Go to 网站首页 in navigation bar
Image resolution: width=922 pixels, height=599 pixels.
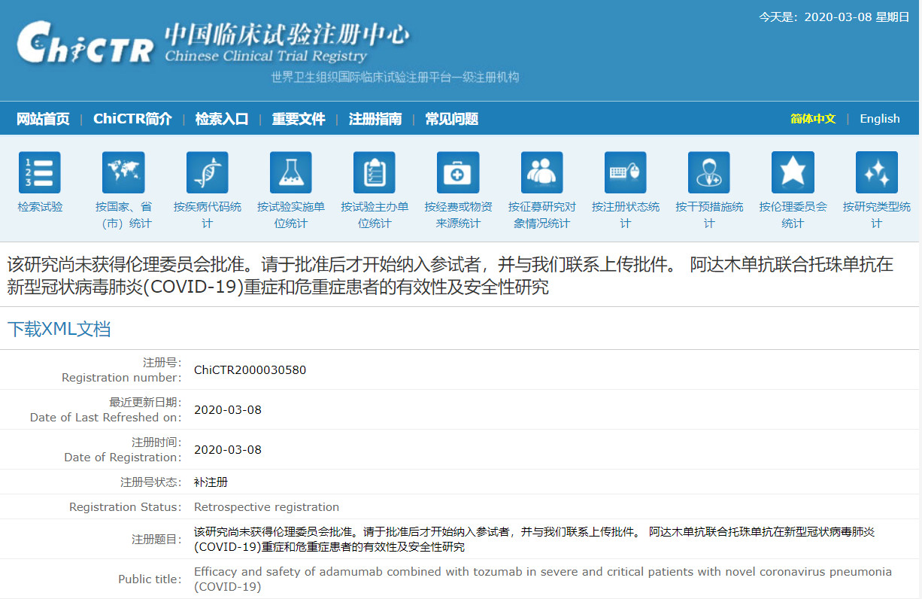[x=43, y=119]
